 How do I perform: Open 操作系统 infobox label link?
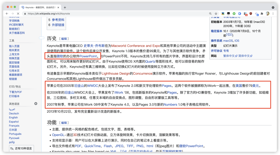(x=216, y=41)
